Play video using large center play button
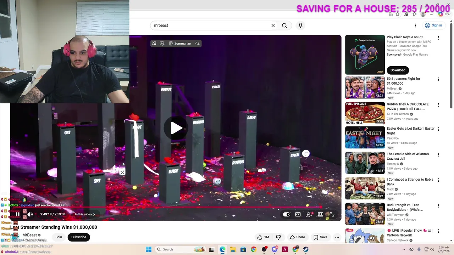The image size is (454, 255). (176, 128)
